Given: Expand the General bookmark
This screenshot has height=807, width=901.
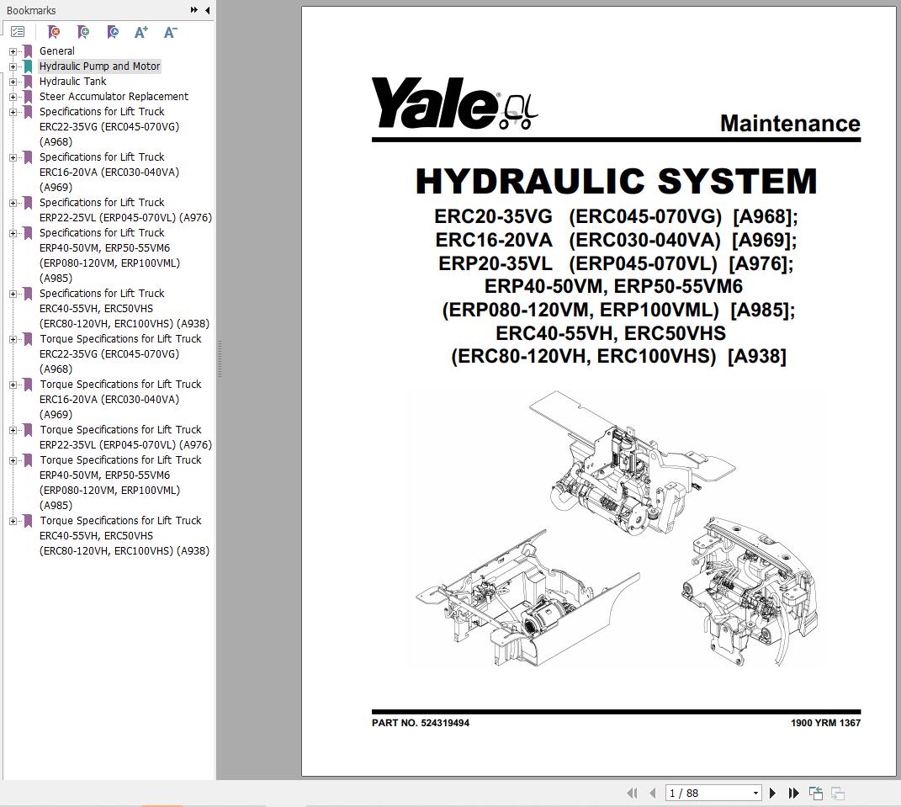Looking at the screenshot, I should click(x=13, y=51).
